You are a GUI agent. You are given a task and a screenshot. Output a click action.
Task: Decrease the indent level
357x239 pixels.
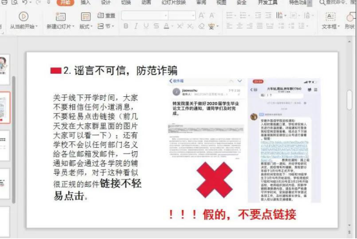pos(258,16)
